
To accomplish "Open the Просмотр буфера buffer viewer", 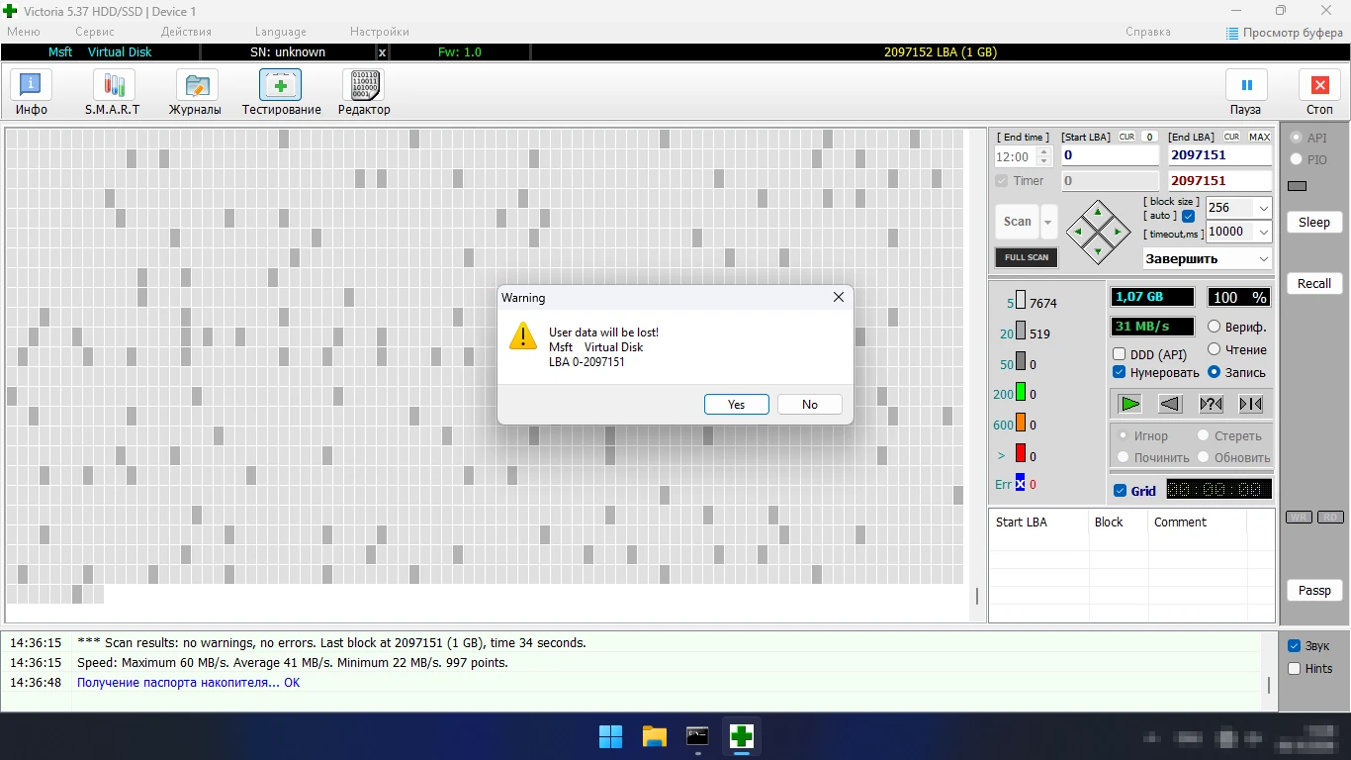I will tap(1285, 32).
